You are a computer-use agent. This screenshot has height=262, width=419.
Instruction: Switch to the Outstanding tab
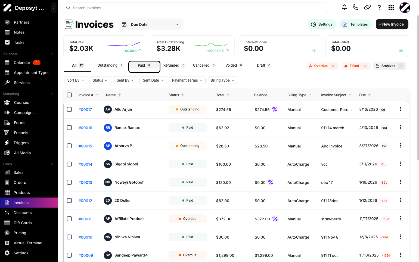pos(110,65)
